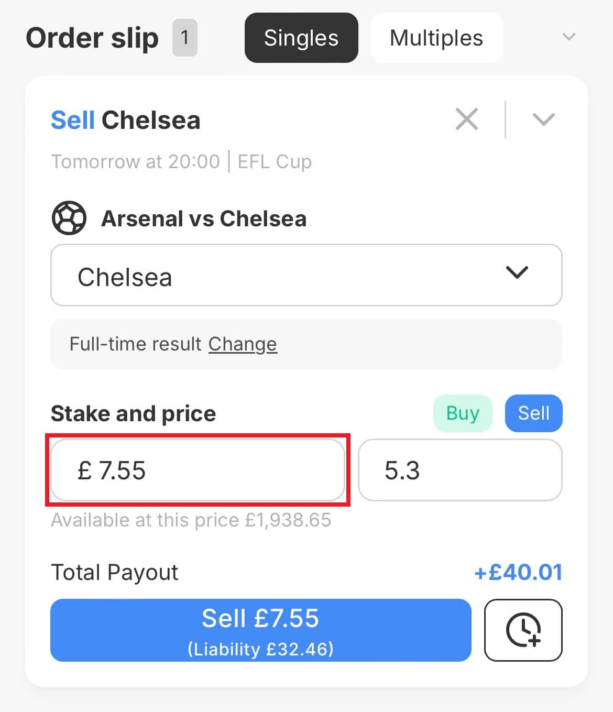Remove the Chelsea bet with the X icon
Viewport: 613px width, 712px height.
[x=466, y=119]
